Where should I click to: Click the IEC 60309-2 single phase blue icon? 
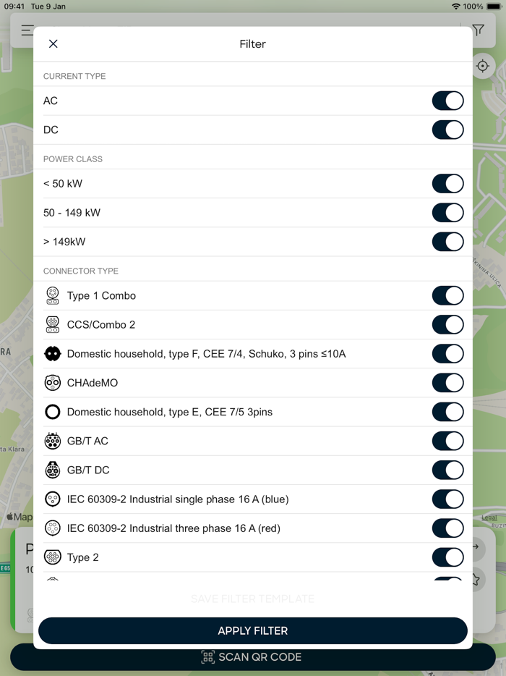pos(52,499)
